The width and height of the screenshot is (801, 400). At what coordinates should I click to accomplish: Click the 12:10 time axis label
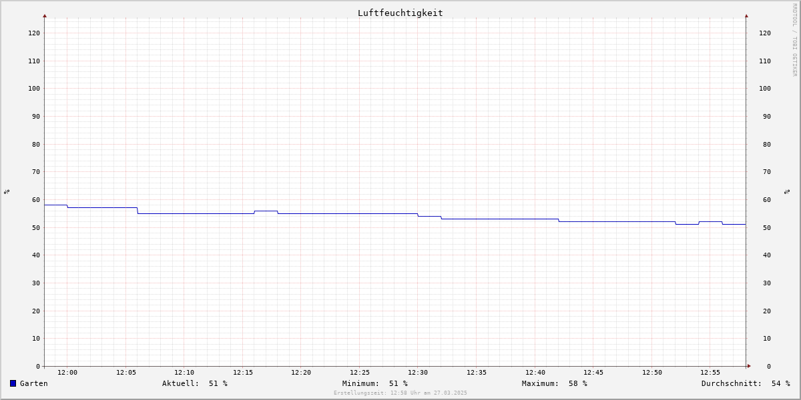(184, 373)
